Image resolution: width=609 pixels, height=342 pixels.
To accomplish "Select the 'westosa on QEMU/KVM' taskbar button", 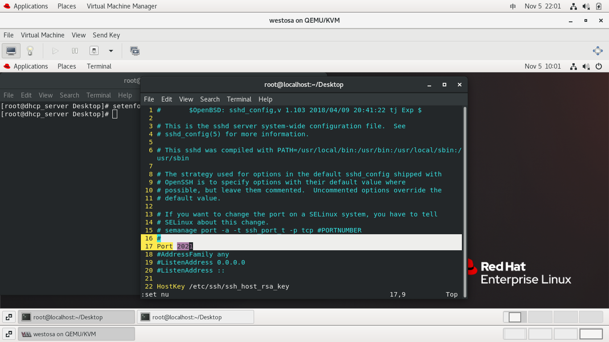I will click(76, 334).
